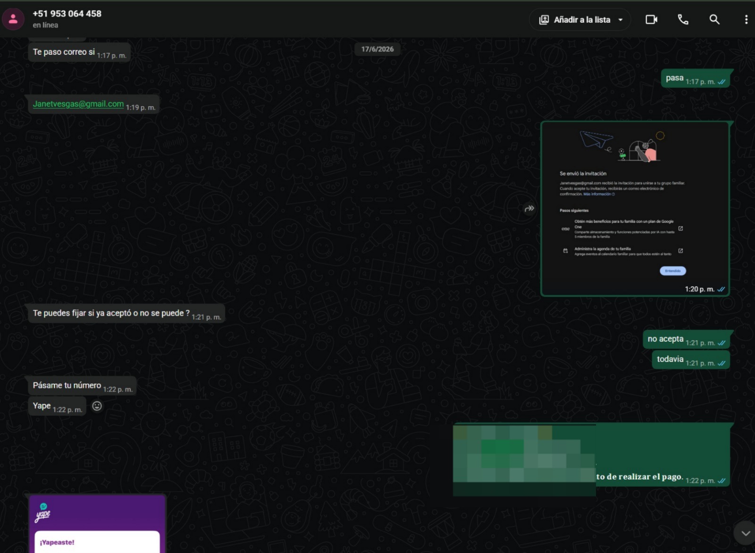The height and width of the screenshot is (553, 755).
Task: Select the sent message 'todavia'
Action: (691, 360)
